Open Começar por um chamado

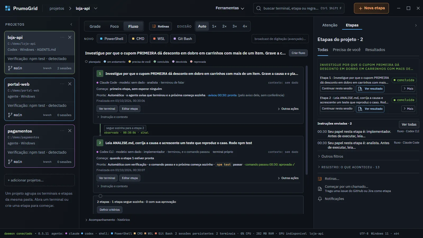354,189
